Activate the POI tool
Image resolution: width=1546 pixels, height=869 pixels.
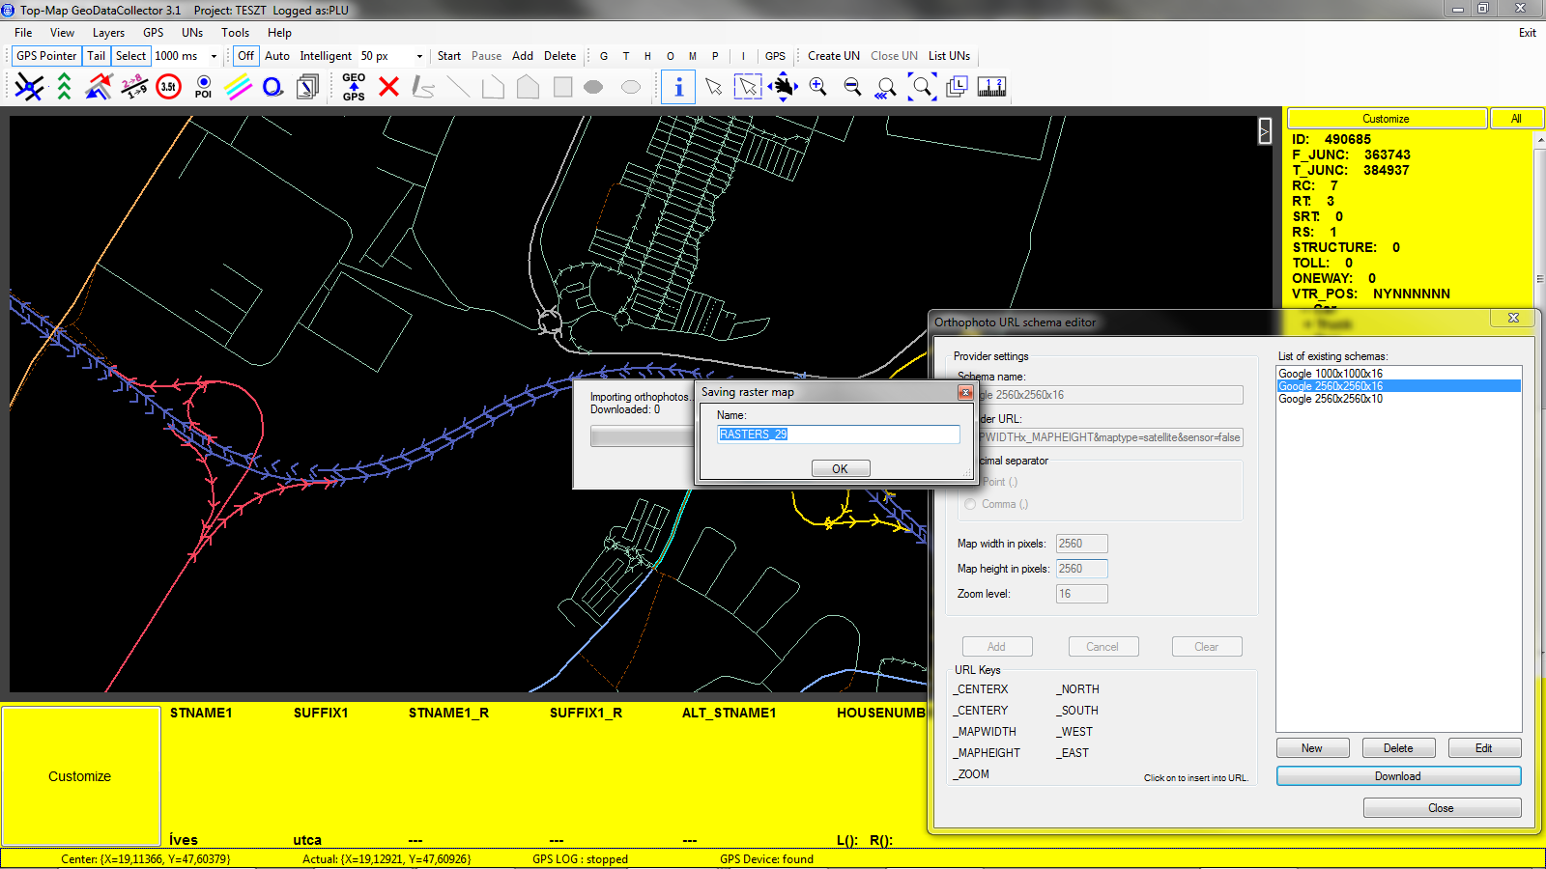(203, 87)
